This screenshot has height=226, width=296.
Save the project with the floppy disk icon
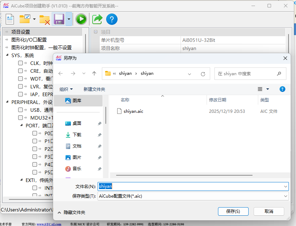59,19
